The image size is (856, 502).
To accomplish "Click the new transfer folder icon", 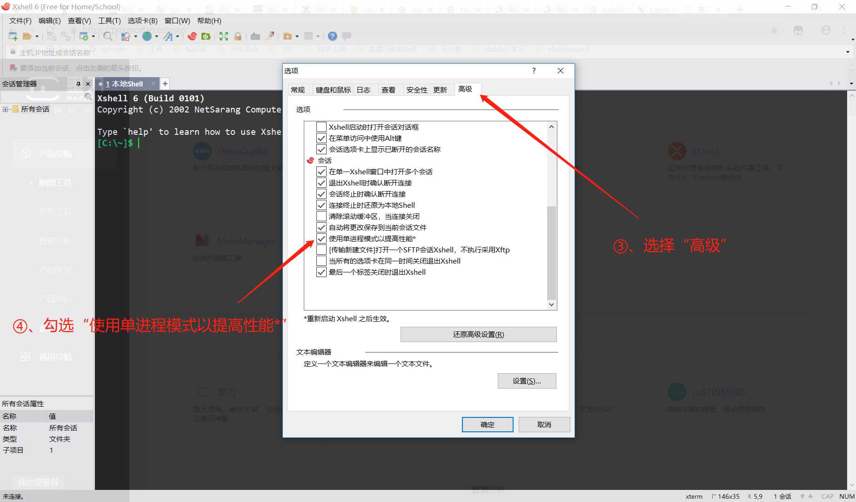I will point(288,36).
